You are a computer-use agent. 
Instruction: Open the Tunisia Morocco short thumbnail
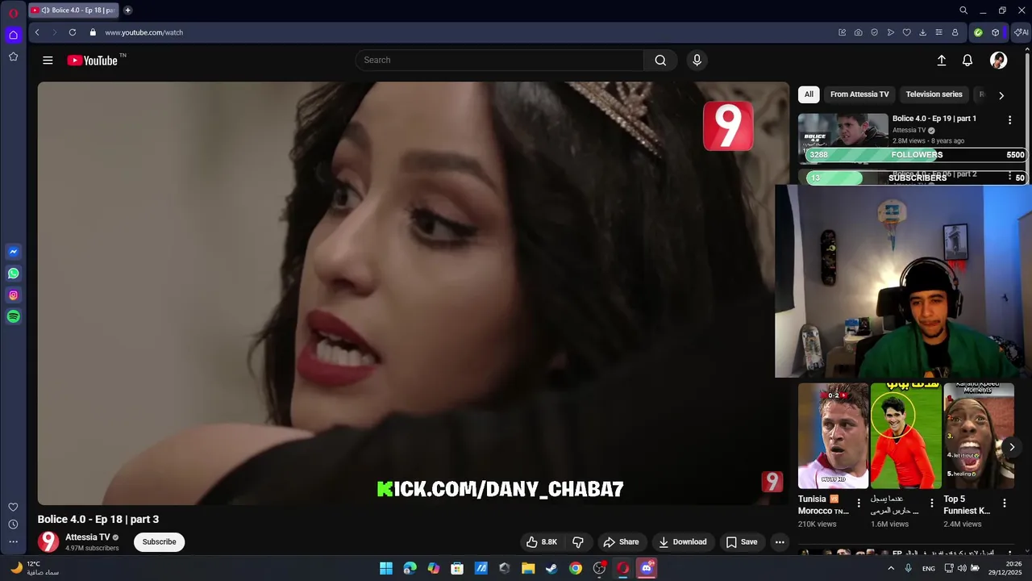pos(833,436)
